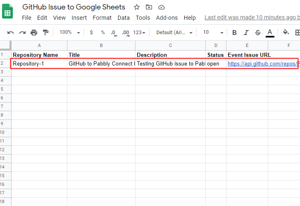Open the Insert menu

[79, 18]
